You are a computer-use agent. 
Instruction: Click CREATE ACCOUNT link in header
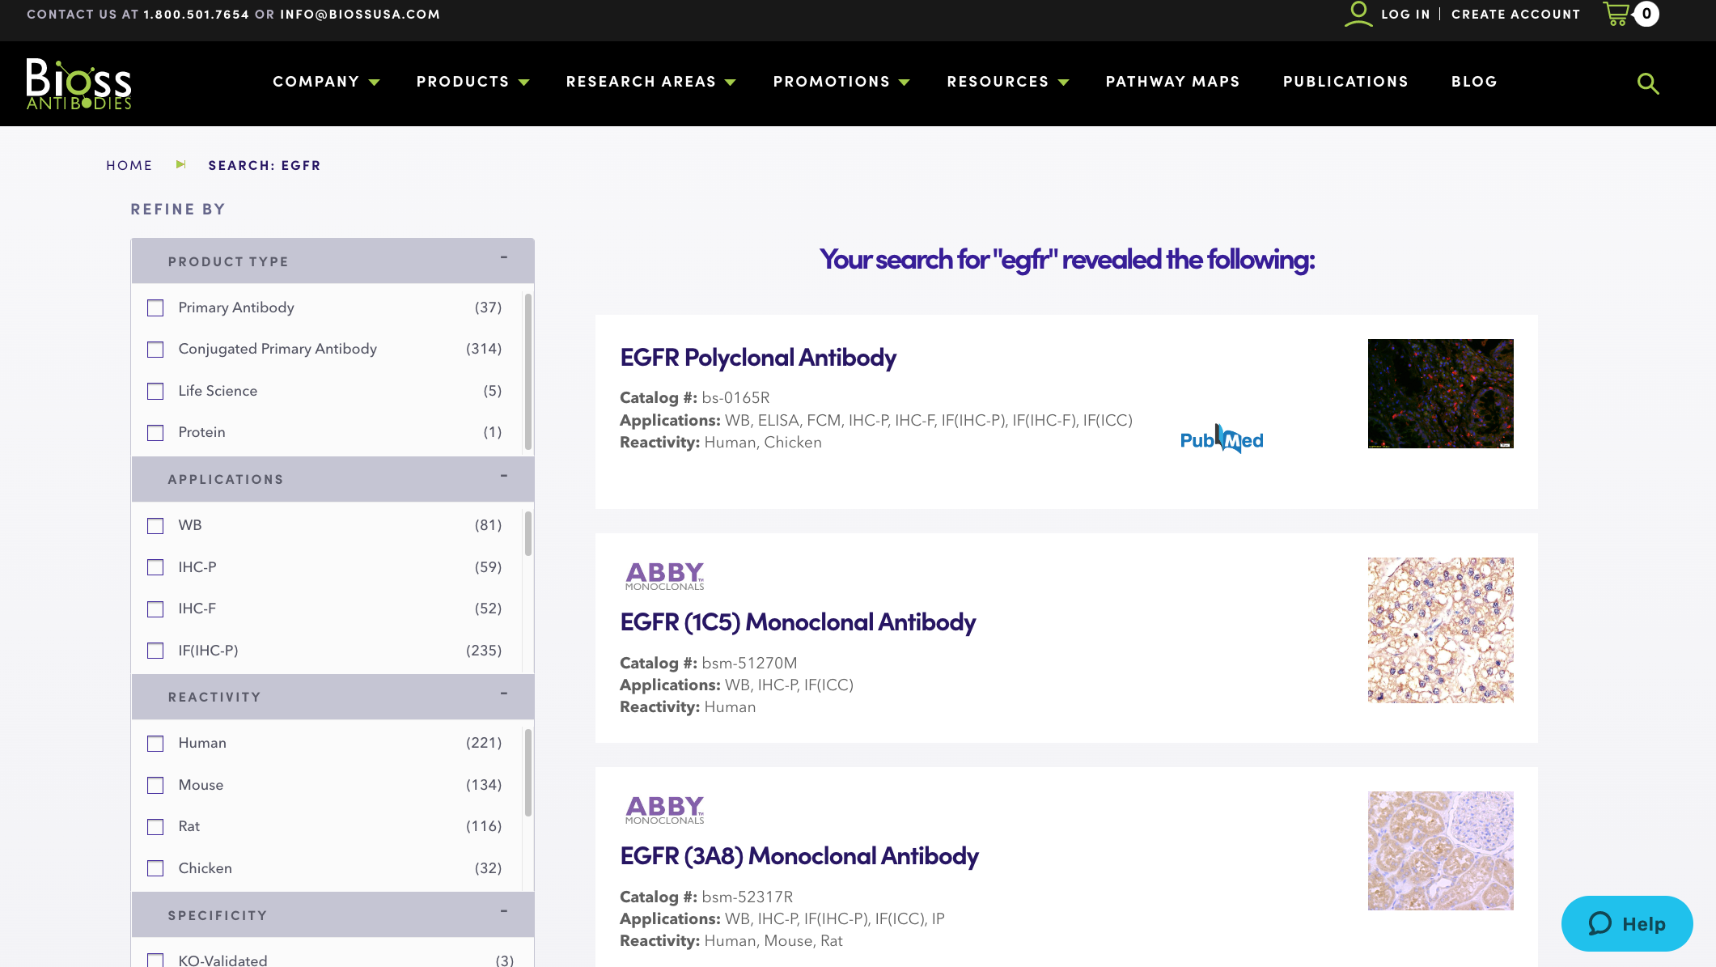point(1515,14)
